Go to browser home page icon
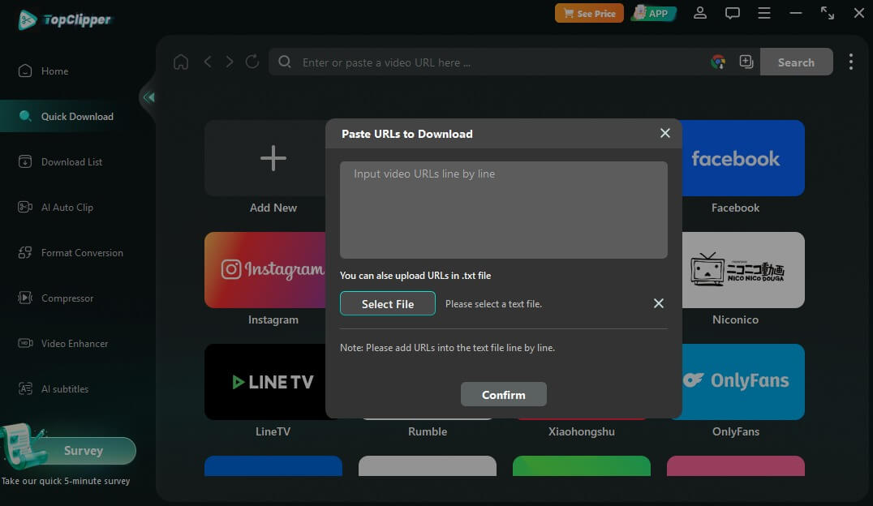 181,62
